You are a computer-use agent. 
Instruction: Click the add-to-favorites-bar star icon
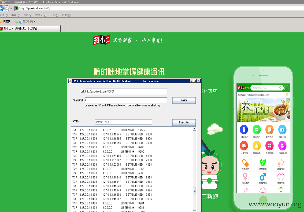pos(16,21)
